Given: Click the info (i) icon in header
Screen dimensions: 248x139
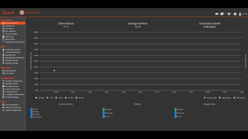Looking at the screenshot, I should 235,14.
